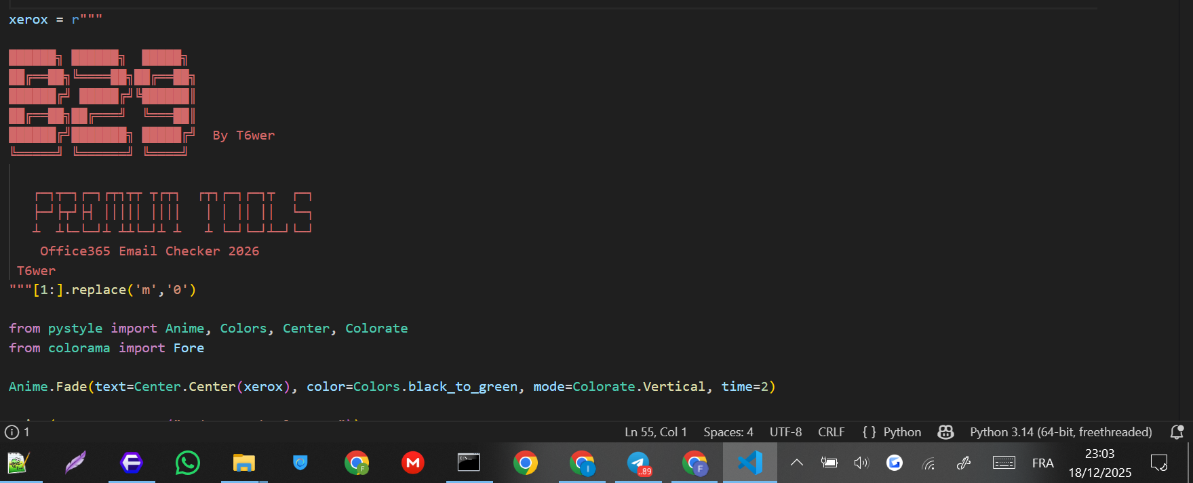Open File Explorer from the taskbar
Screen dimensions: 1193x483
tap(243, 463)
